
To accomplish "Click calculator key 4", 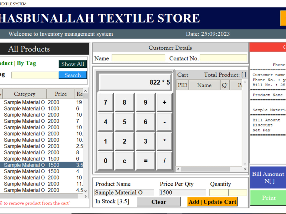I will click(106, 122).
